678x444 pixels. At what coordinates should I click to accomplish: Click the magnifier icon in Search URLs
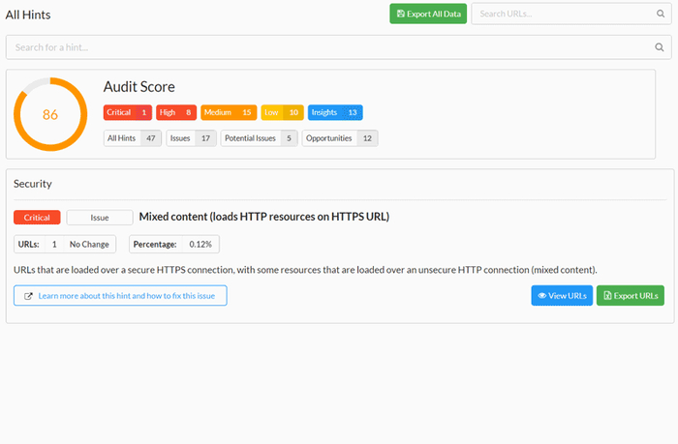pyautogui.click(x=661, y=14)
